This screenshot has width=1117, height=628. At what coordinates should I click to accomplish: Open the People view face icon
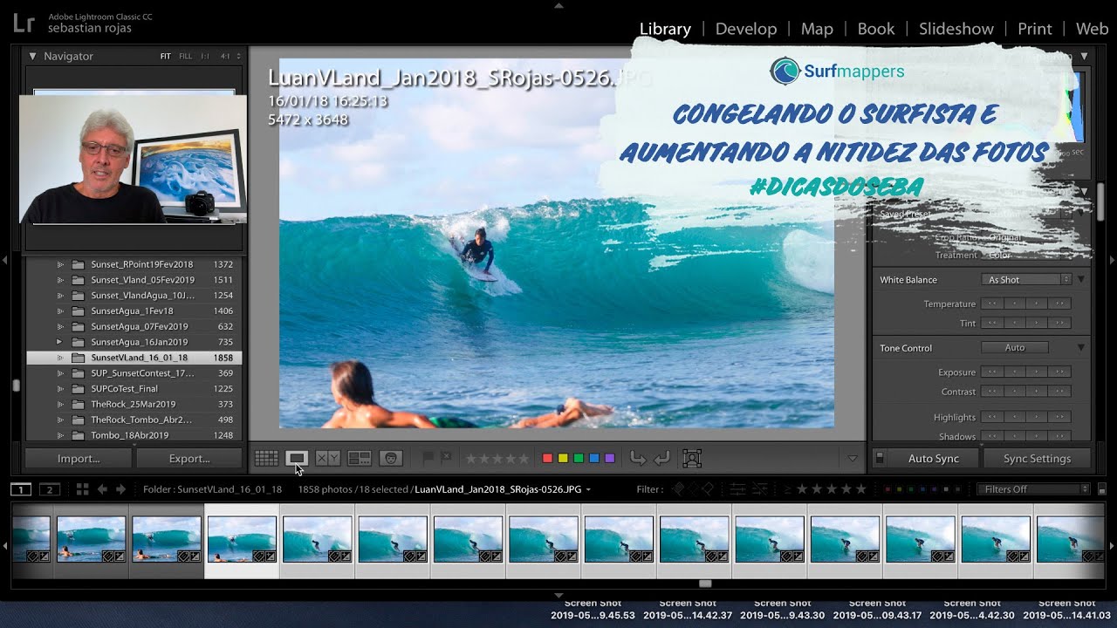tap(390, 458)
